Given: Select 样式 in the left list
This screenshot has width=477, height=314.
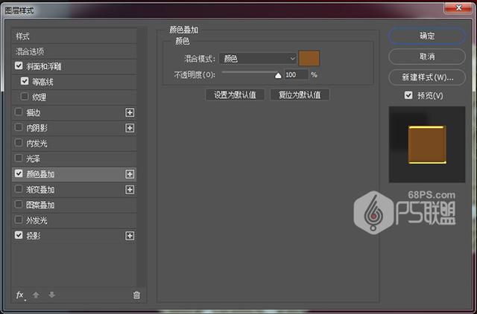Looking at the screenshot, I should pyautogui.click(x=74, y=36).
